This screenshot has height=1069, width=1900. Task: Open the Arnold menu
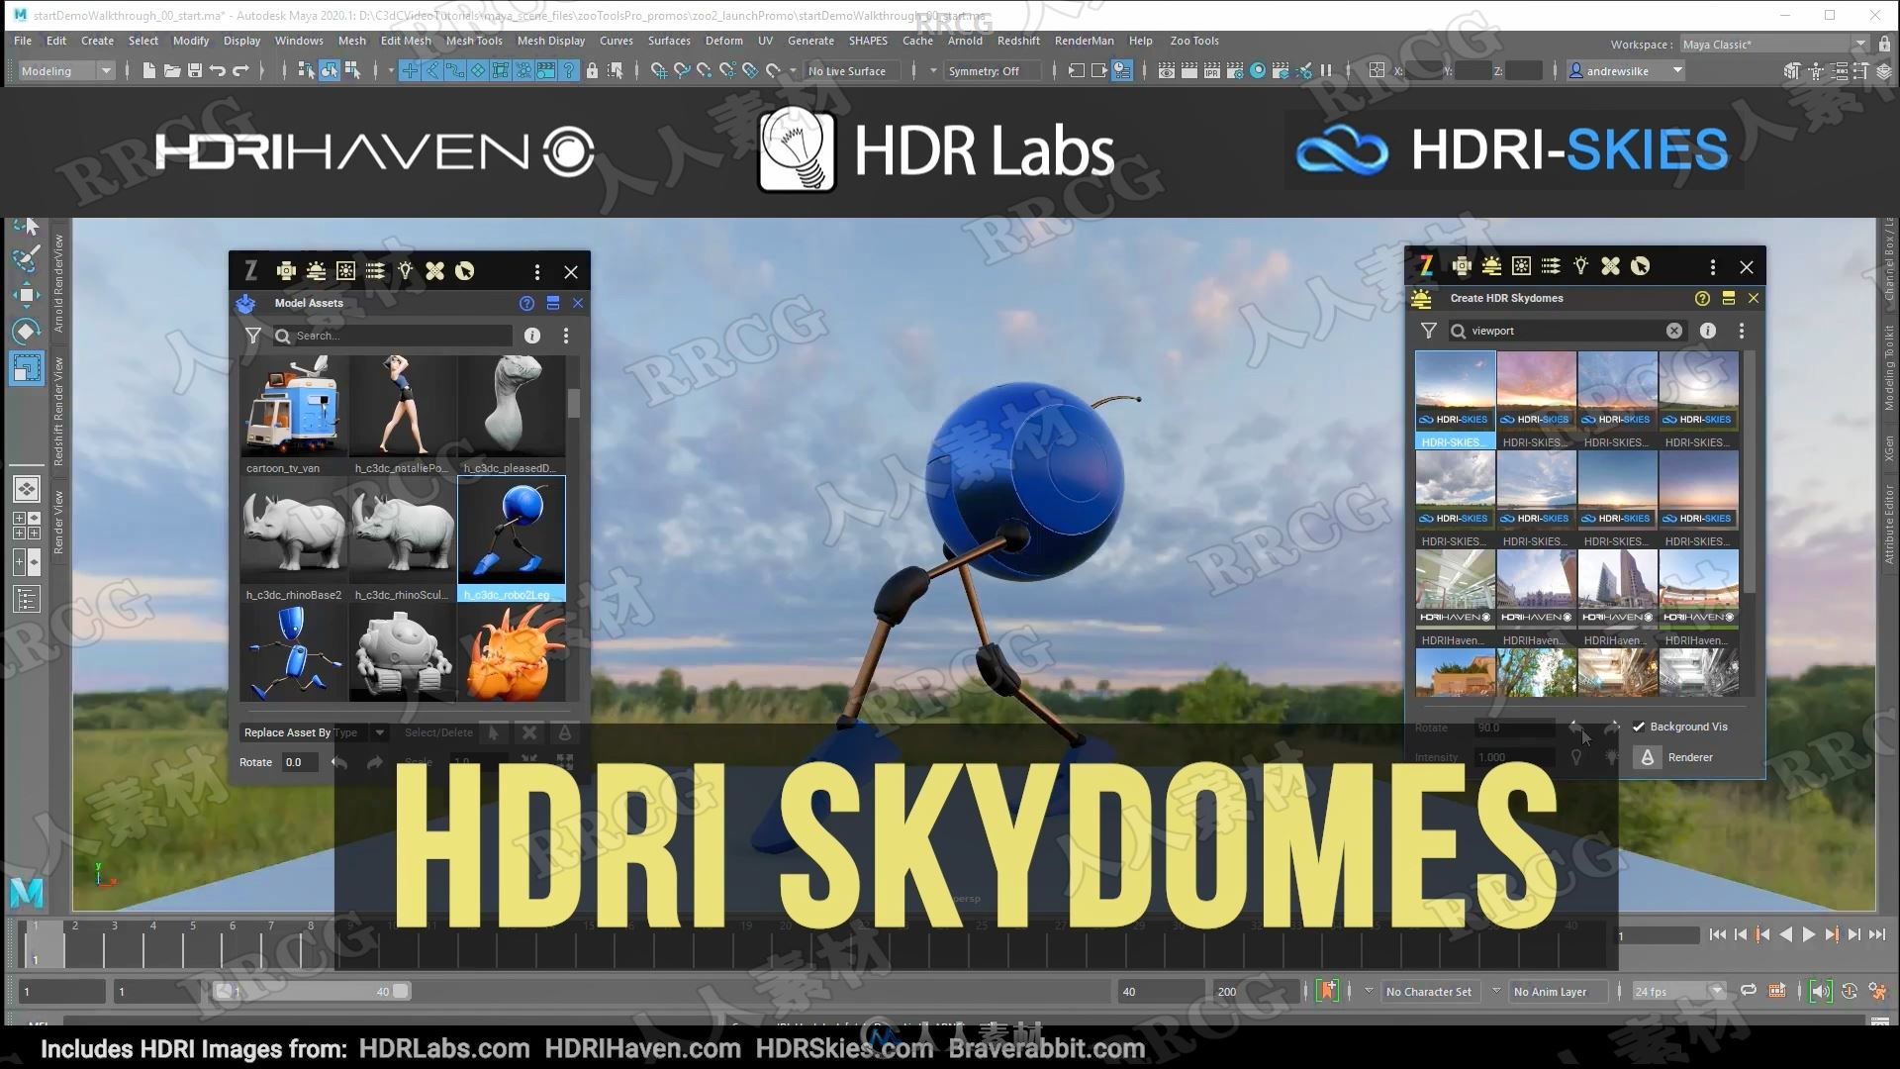(x=965, y=41)
